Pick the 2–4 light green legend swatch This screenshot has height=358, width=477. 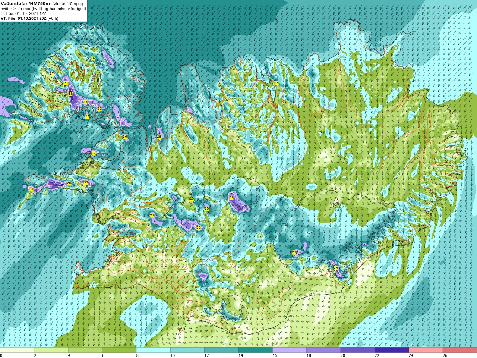(51, 350)
